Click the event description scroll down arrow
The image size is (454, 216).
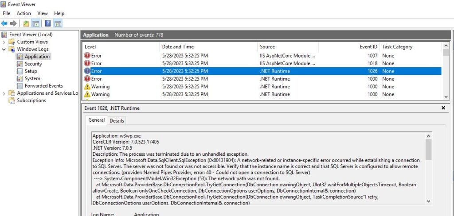[428, 201]
